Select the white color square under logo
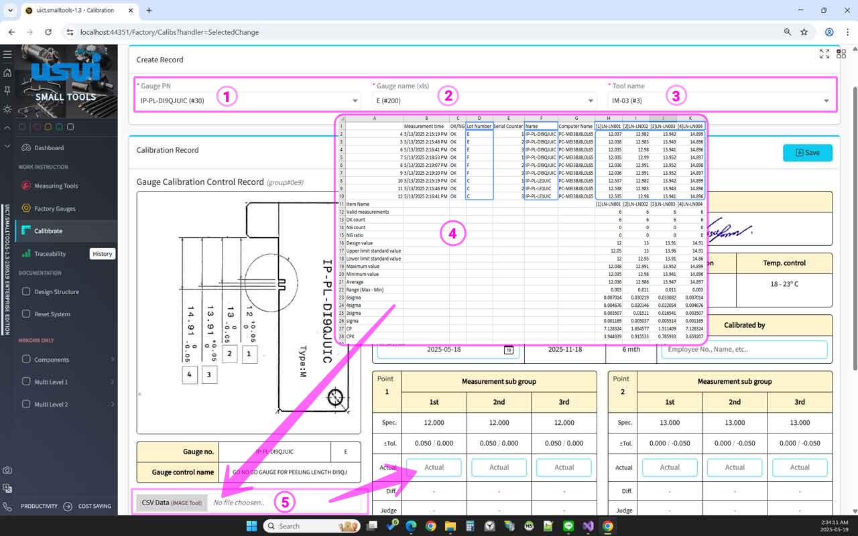 [x=70, y=127]
